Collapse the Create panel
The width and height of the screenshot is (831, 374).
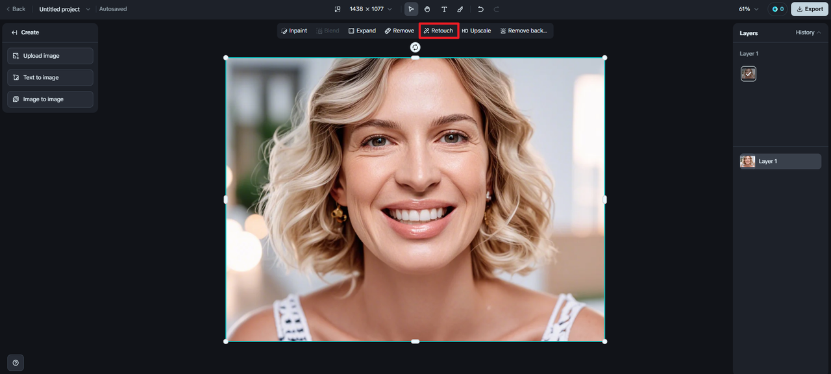pyautogui.click(x=14, y=32)
